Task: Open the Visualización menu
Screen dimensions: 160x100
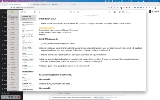Action: [x=32, y=1]
